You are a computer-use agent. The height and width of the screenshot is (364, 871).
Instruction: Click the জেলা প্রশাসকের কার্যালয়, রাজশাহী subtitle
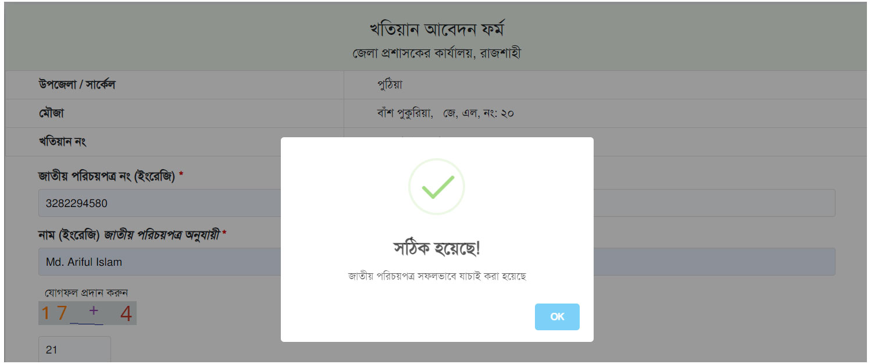(436, 53)
